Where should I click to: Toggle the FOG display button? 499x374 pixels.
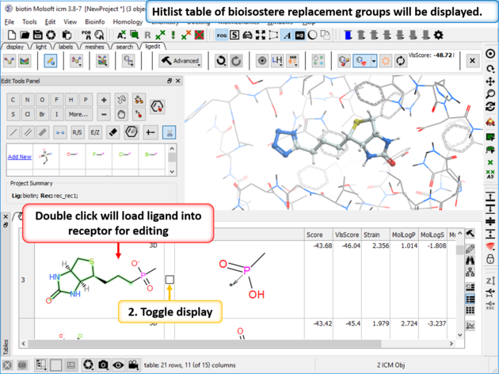pyautogui.click(x=220, y=36)
